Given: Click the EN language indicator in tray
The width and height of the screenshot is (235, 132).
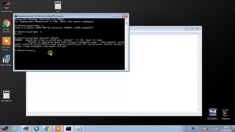Looking at the screenshot, I should pos(189,128).
